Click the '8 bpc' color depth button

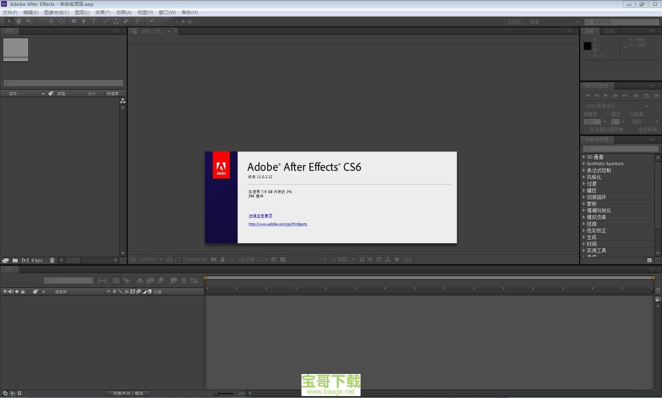tap(37, 260)
